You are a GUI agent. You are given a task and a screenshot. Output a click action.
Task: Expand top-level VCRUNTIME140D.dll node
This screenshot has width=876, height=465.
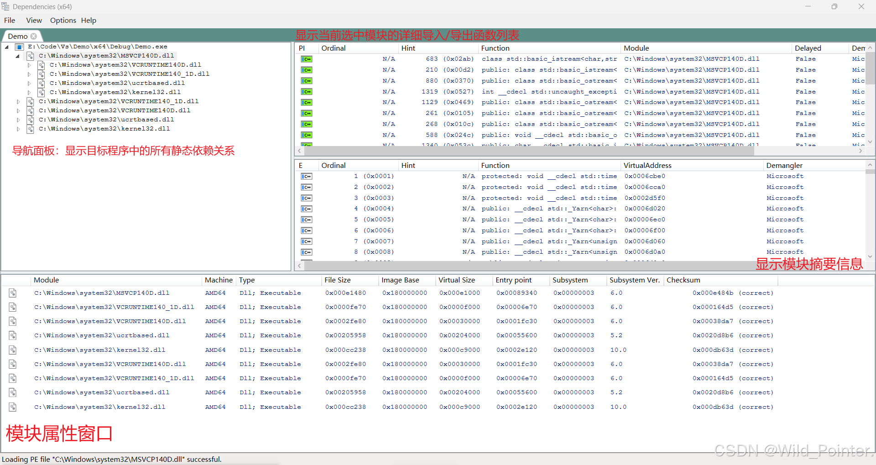pos(18,110)
